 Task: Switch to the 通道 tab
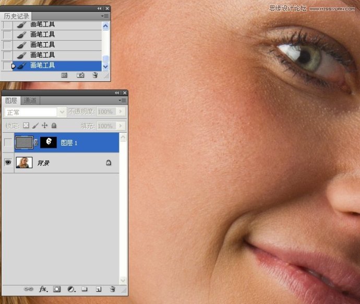(x=30, y=100)
